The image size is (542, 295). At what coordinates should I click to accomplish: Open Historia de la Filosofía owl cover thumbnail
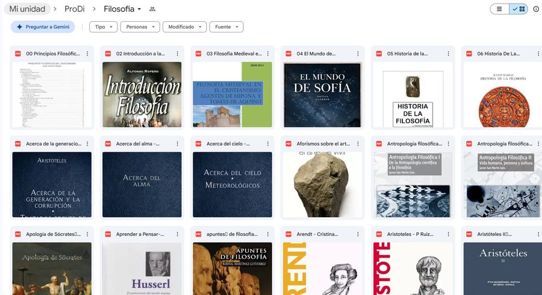(x=413, y=95)
